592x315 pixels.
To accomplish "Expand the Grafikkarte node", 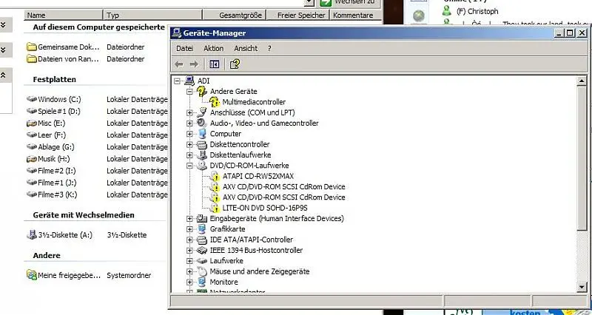I will pos(190,229).
